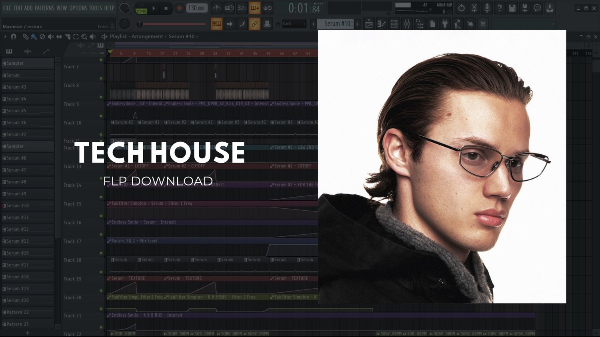Toggle the Playlist magnet snap icon
The image size is (600, 337).
coord(14,37)
